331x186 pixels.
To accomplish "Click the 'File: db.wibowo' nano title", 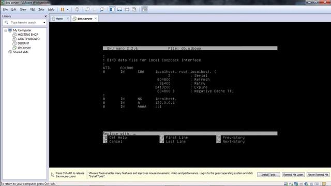I will pos(185,49).
